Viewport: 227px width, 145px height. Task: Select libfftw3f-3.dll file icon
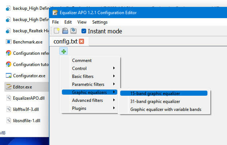(9, 109)
